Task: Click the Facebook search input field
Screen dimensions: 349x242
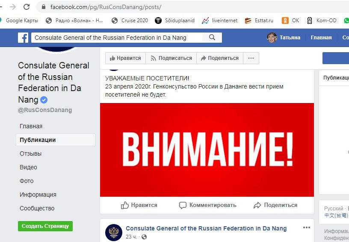Action: [117, 38]
